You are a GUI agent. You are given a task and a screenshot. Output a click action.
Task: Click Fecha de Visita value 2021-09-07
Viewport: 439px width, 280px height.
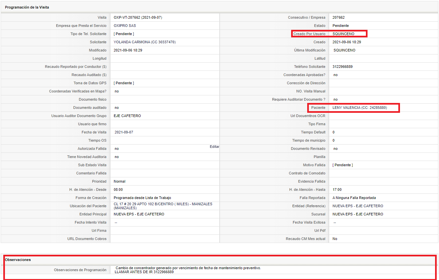(x=124, y=132)
